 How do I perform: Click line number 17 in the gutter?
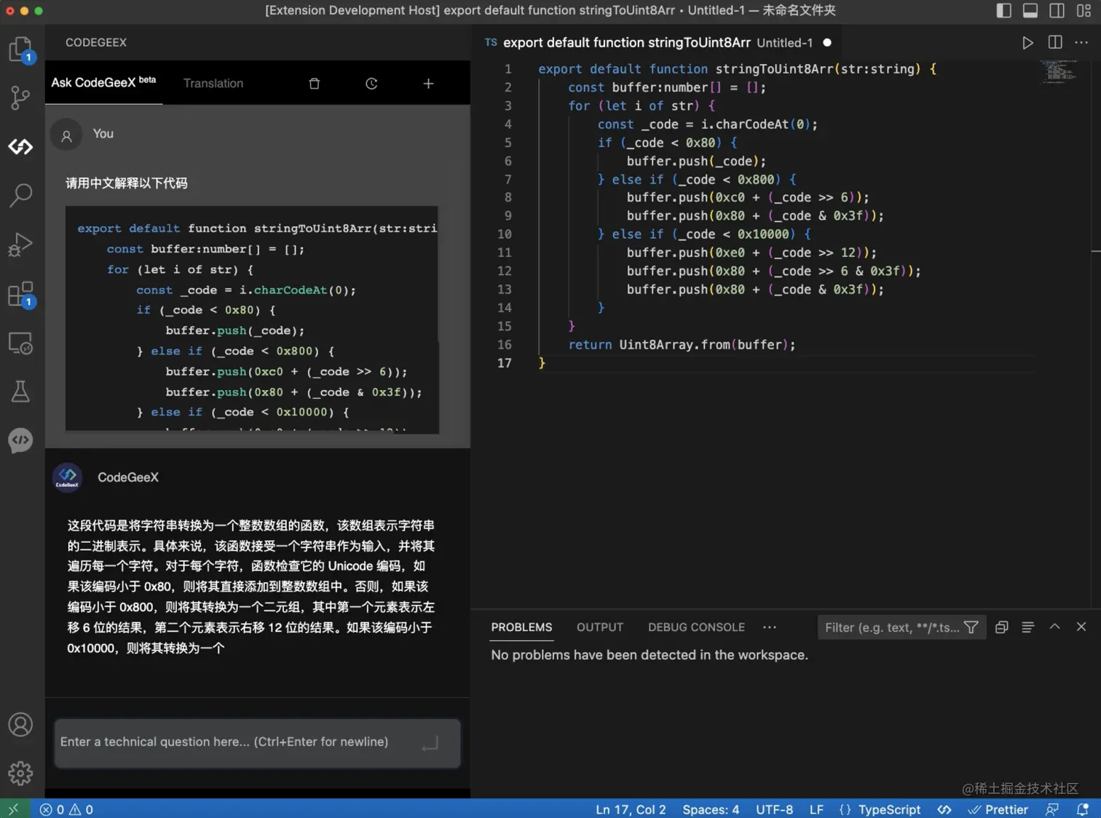pyautogui.click(x=505, y=363)
